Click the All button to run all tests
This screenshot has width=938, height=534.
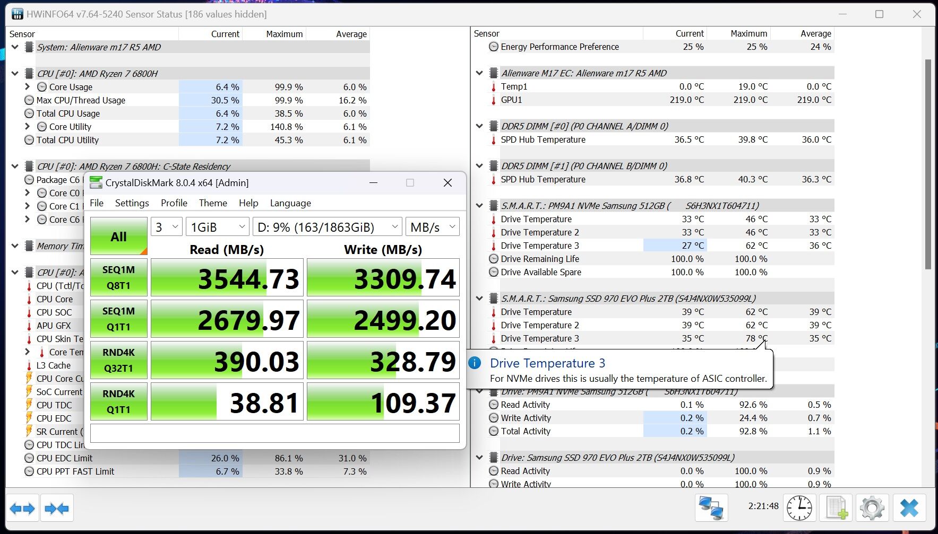(119, 237)
